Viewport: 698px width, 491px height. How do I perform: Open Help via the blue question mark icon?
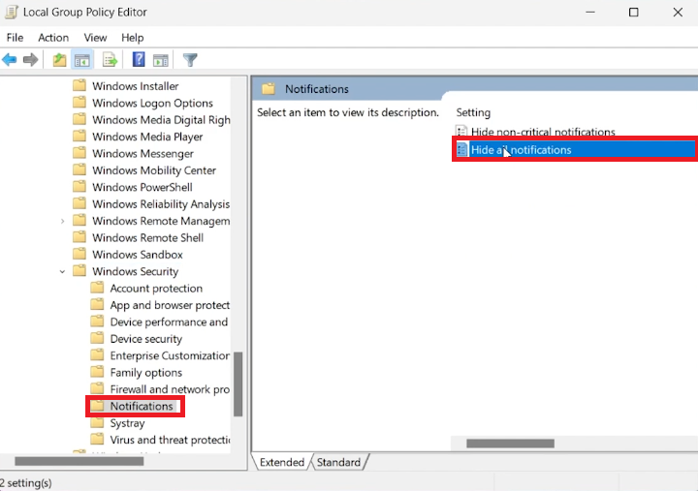click(139, 59)
